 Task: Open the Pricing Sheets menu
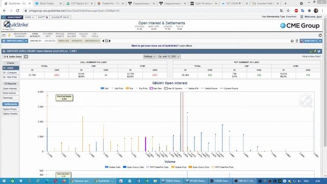[x=60, y=35]
